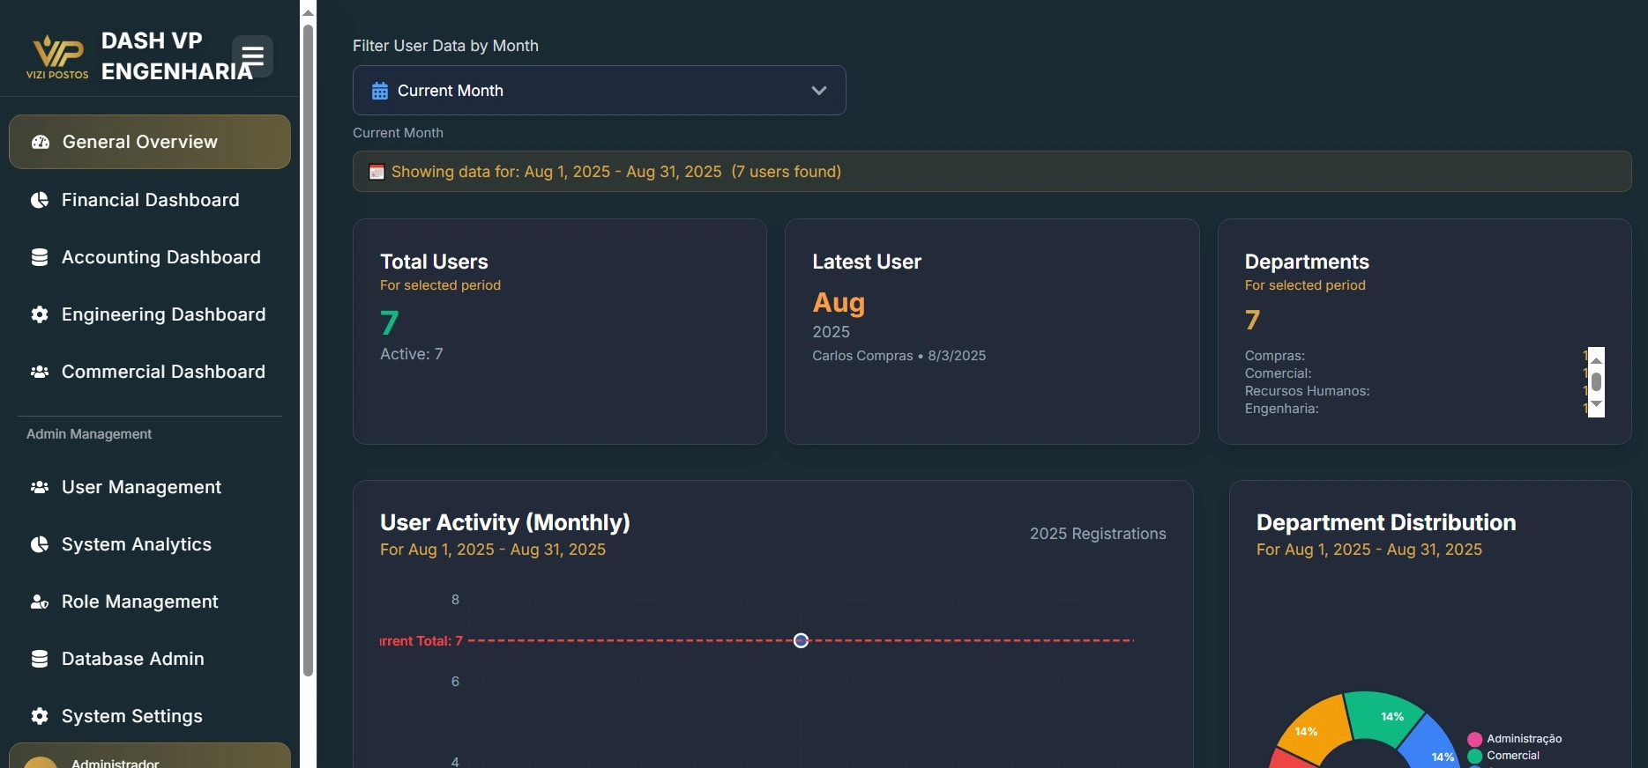This screenshot has width=1648, height=768.
Task: Open the Database Admin link
Action: coord(132,659)
